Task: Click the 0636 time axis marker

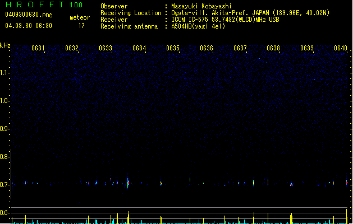Action: click(207, 48)
